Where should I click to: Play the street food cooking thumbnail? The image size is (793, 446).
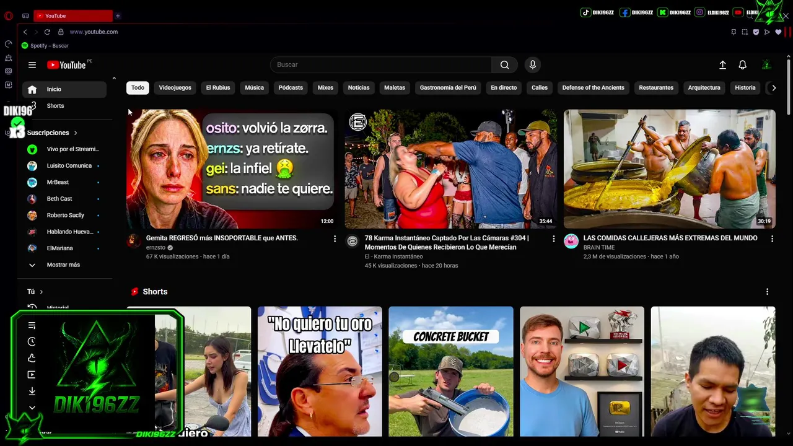pos(669,169)
